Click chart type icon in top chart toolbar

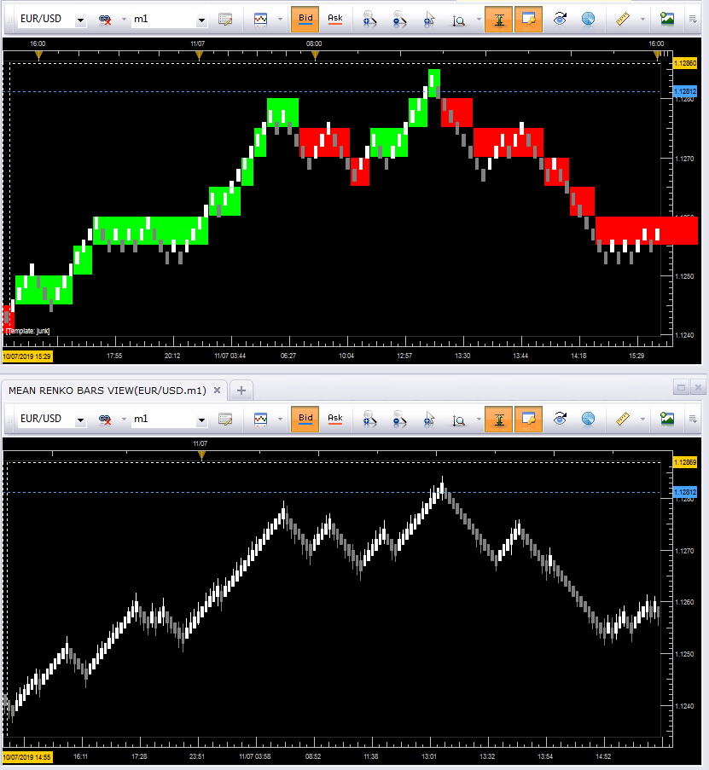[x=261, y=20]
